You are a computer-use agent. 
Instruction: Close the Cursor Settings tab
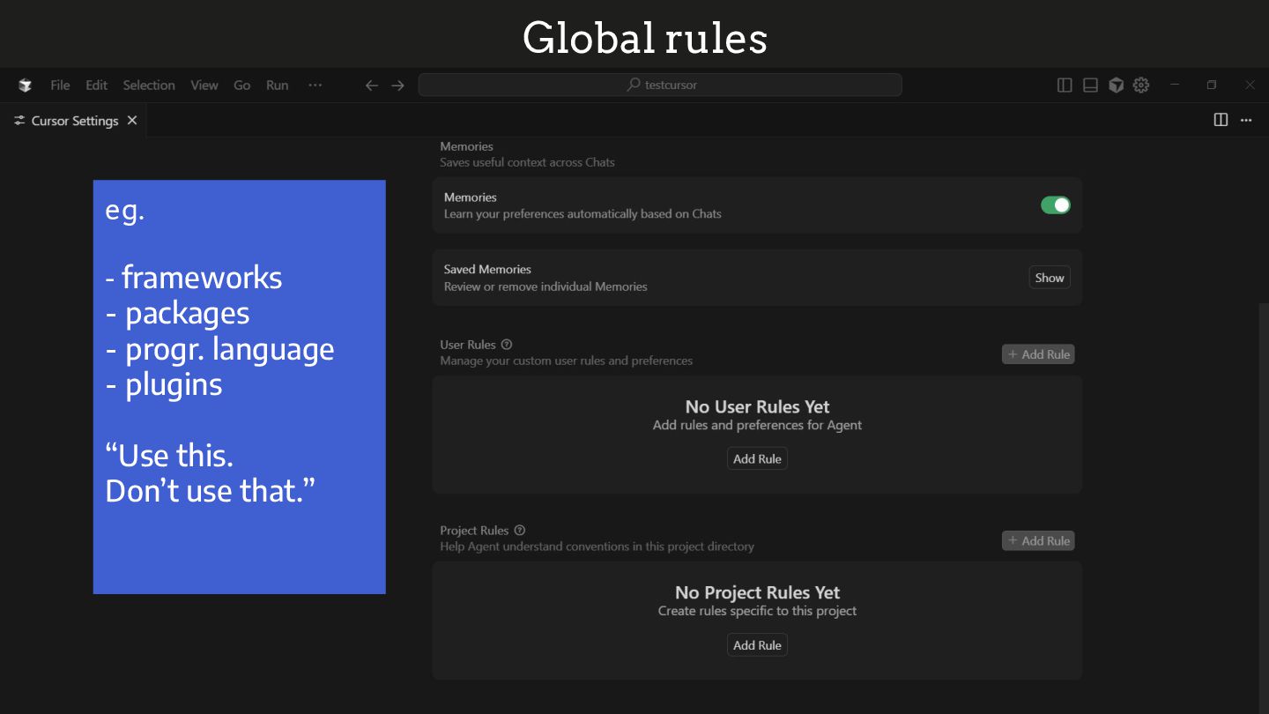click(132, 121)
